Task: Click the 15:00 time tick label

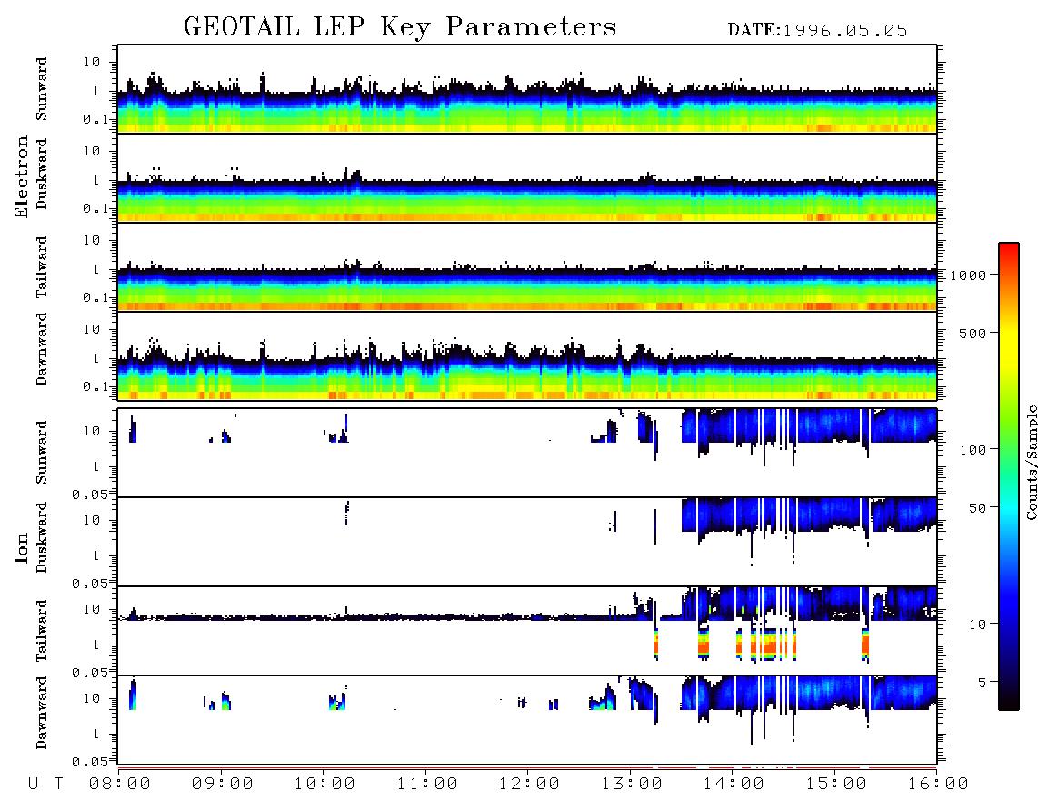Action: click(836, 785)
